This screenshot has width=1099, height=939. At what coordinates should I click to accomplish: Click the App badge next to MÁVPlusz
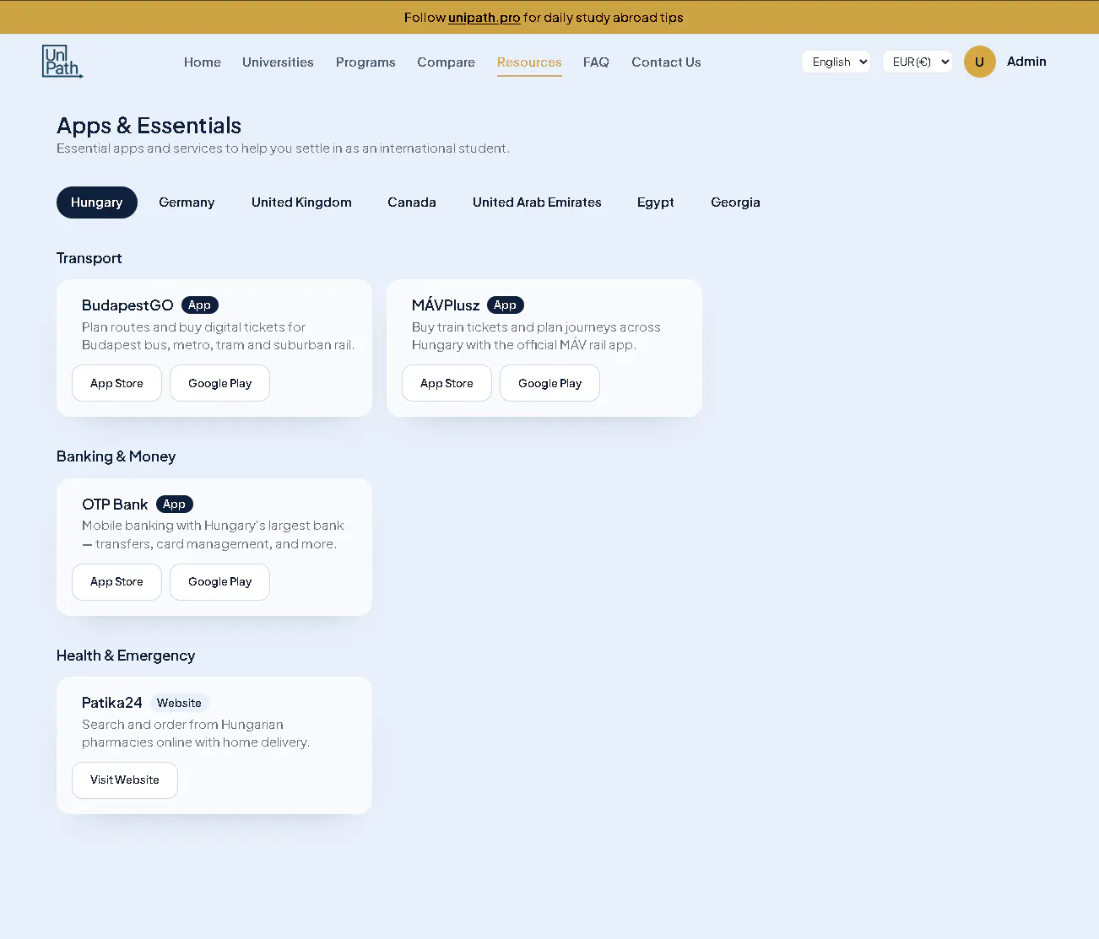[506, 305]
